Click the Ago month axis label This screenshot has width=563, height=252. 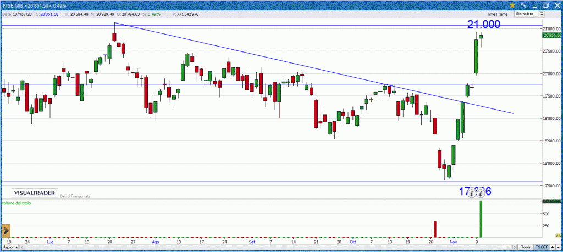[x=155, y=242]
